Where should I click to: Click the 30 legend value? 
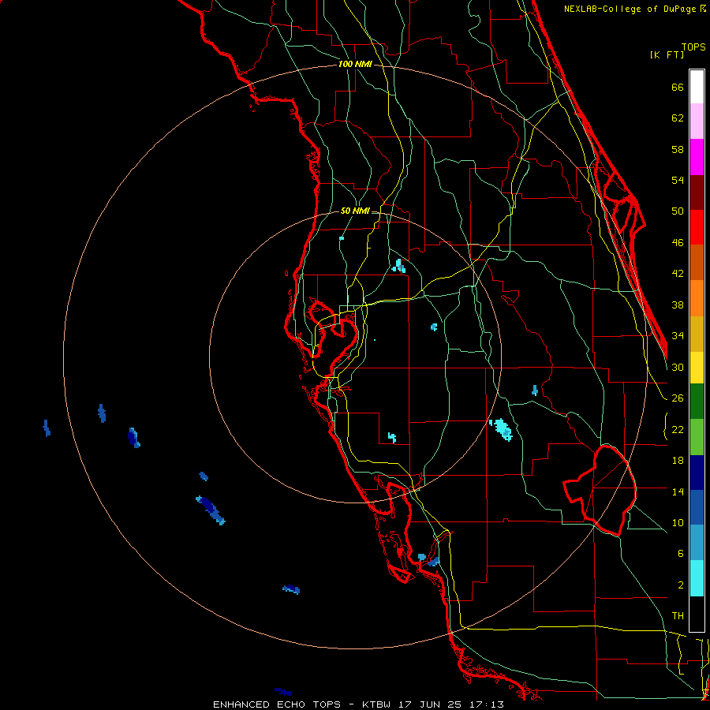[x=678, y=367]
